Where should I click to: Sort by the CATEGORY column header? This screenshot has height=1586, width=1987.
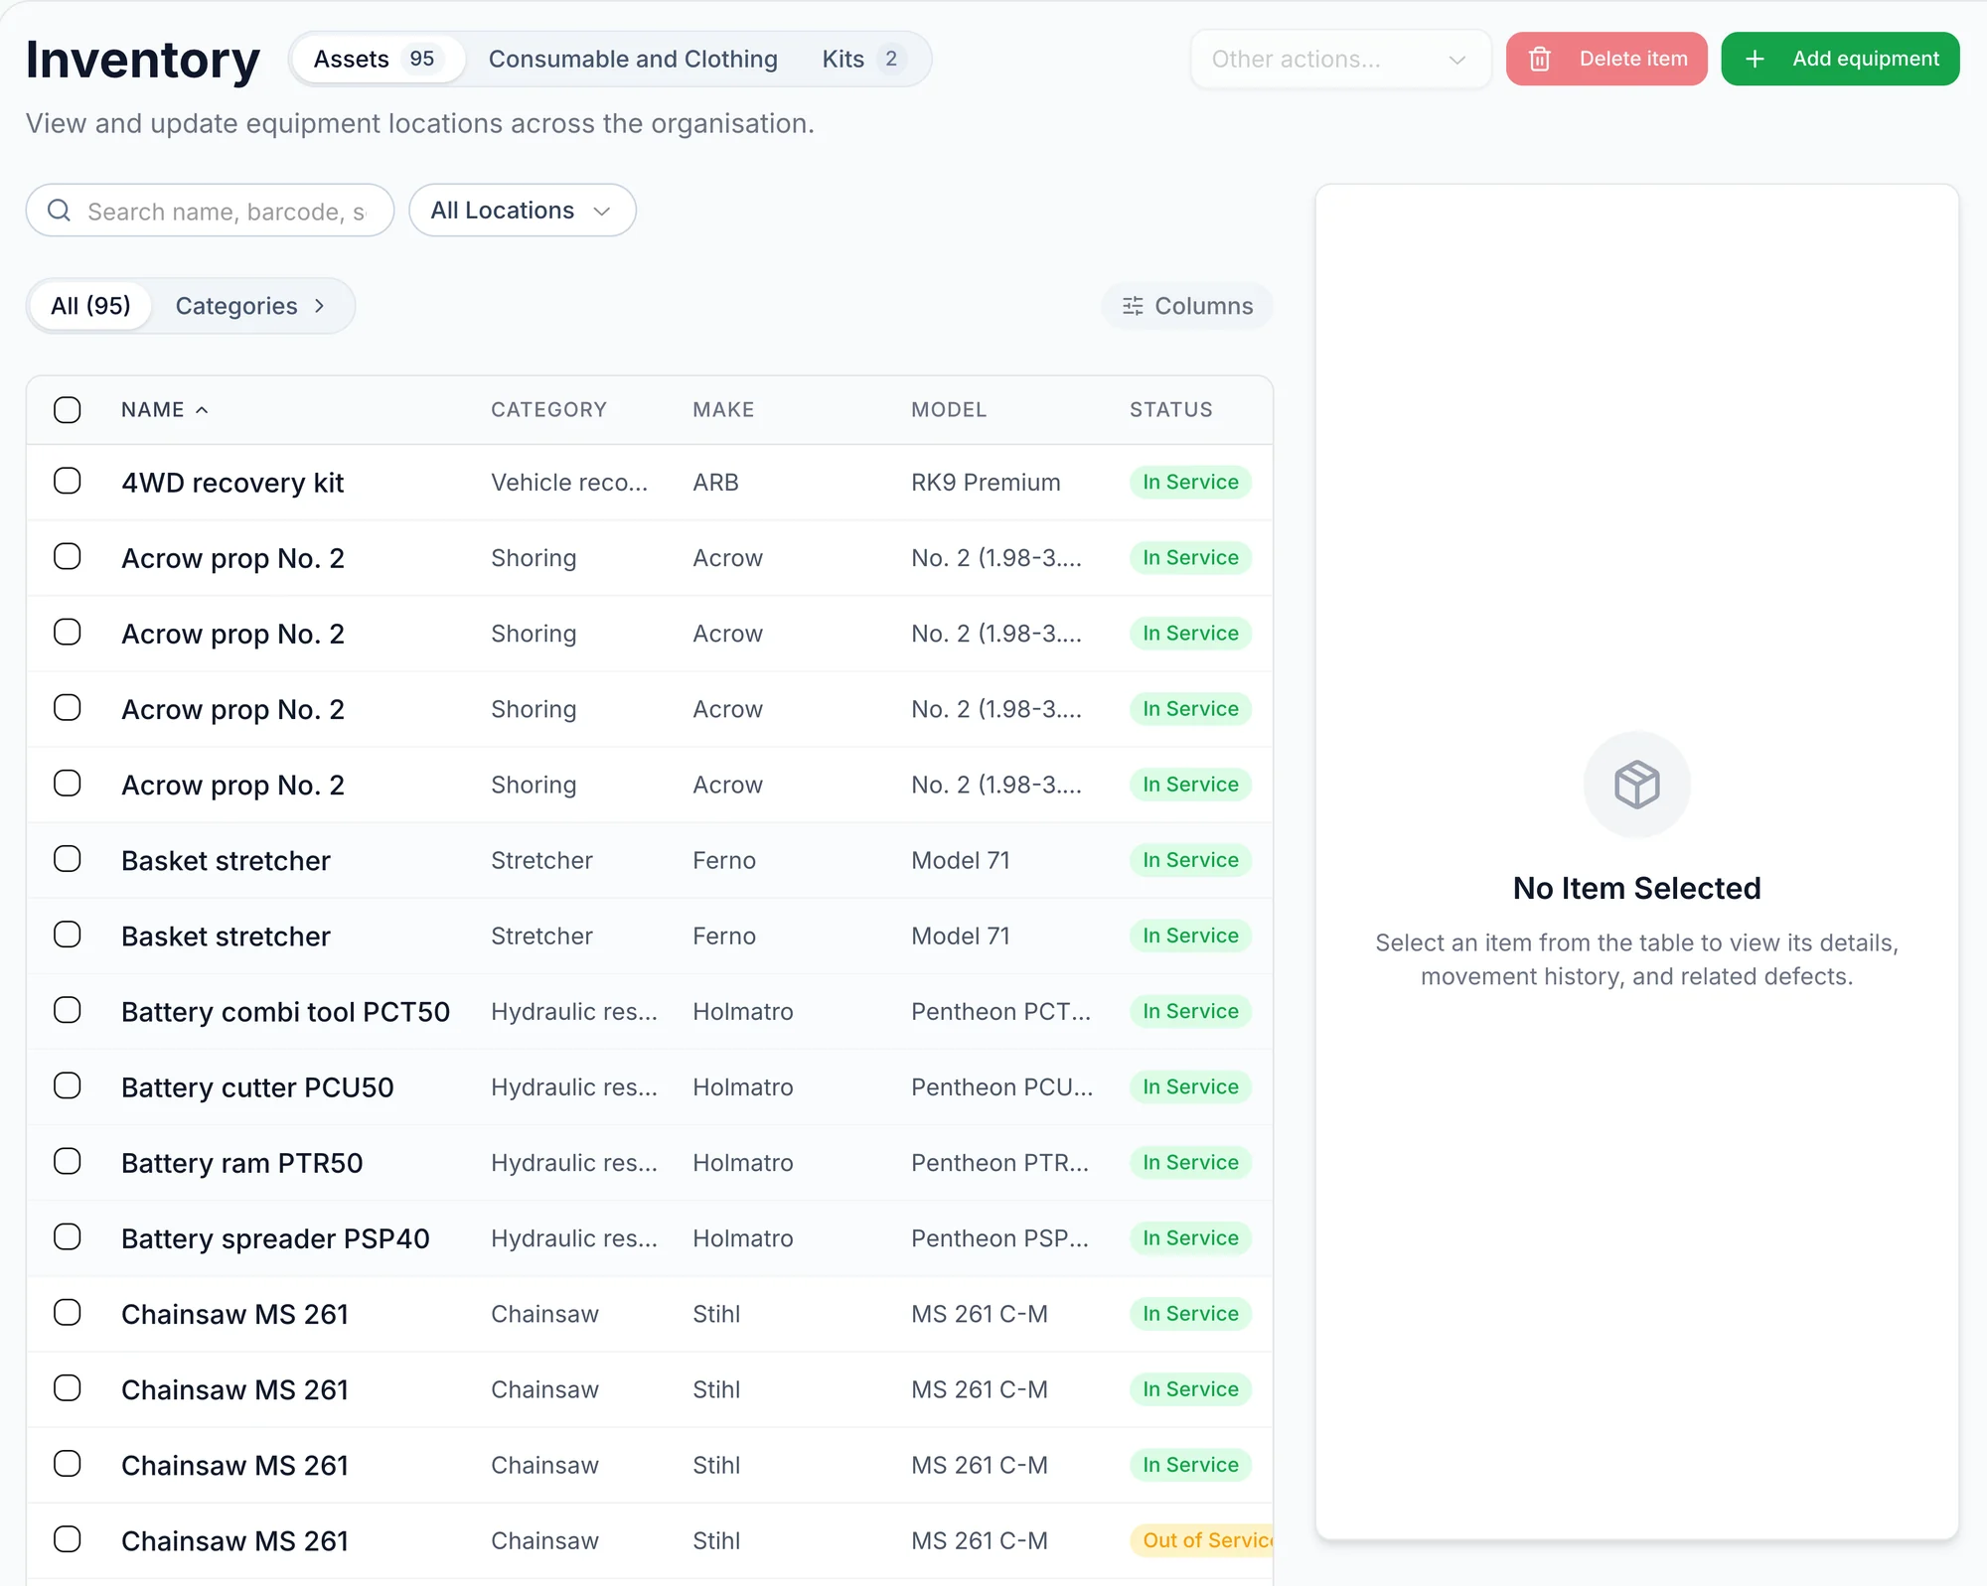548,410
